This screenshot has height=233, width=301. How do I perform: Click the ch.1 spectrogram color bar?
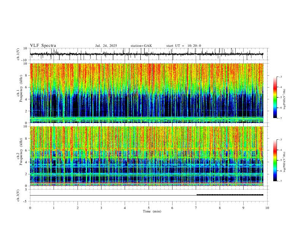pos(275,97)
